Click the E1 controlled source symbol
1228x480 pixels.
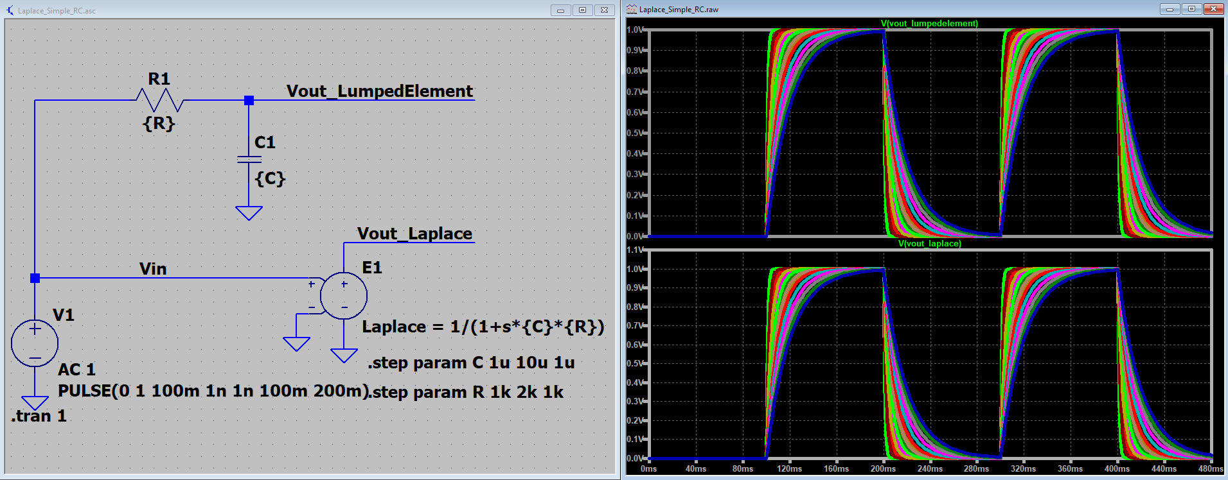pyautogui.click(x=344, y=296)
